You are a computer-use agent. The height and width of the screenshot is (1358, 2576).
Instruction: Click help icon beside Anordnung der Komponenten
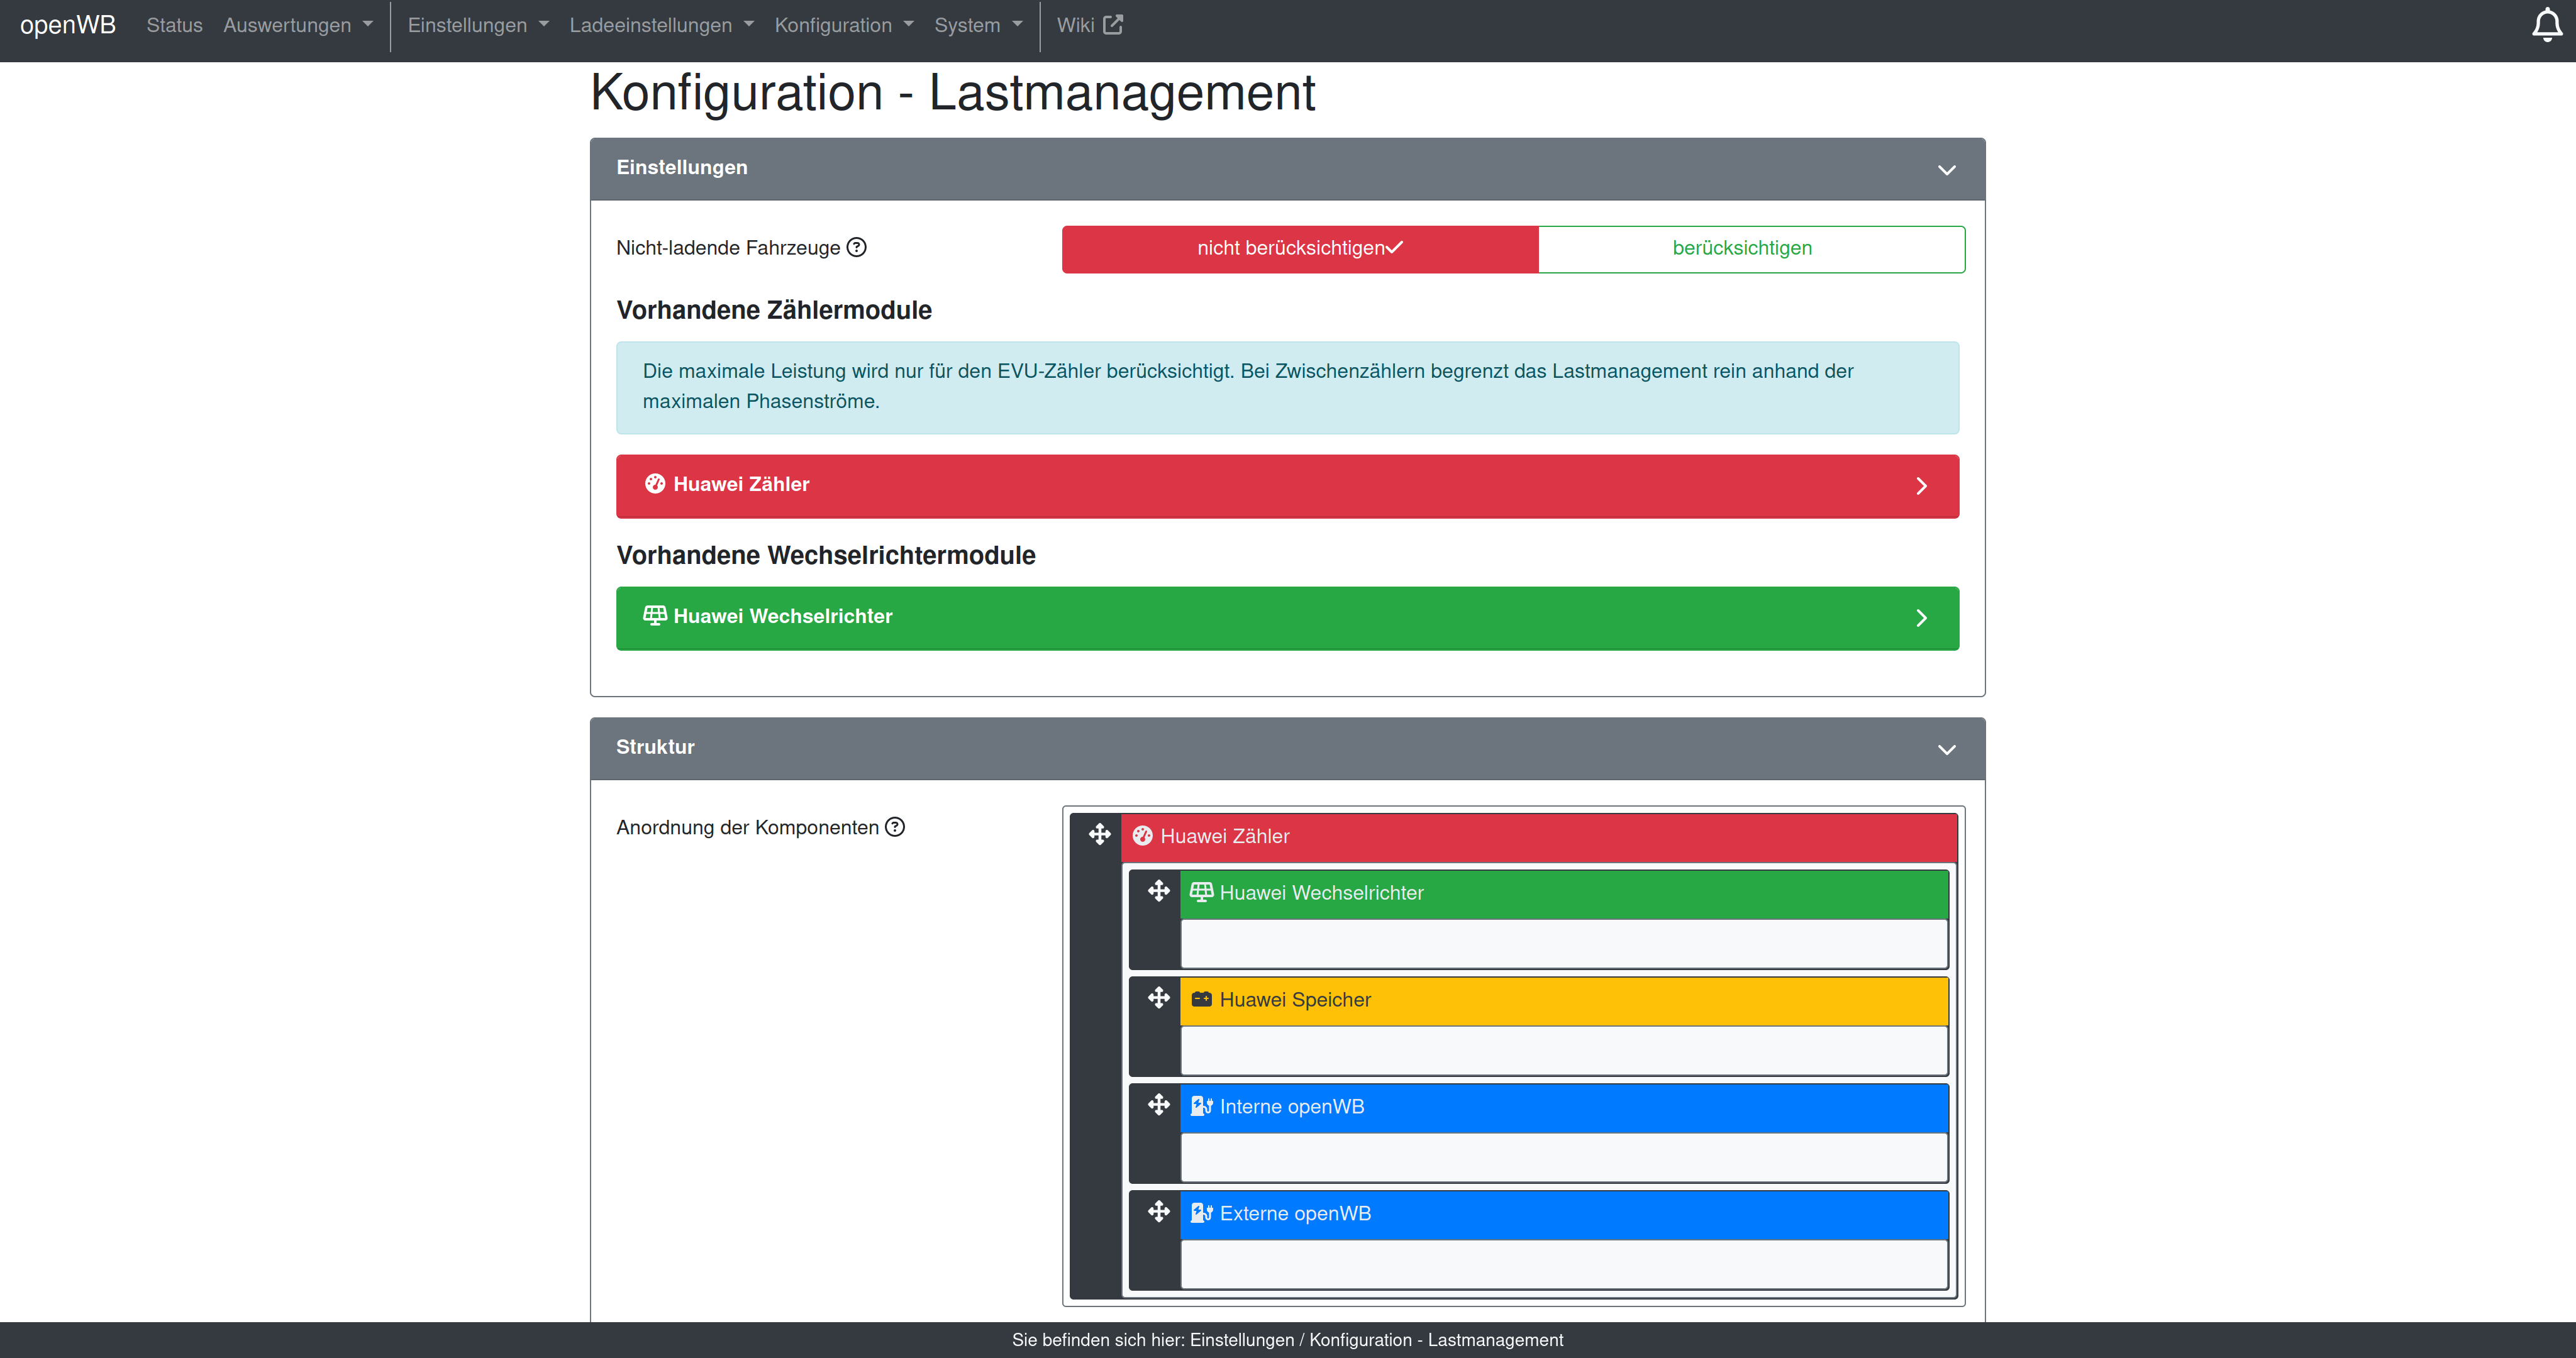tap(895, 827)
